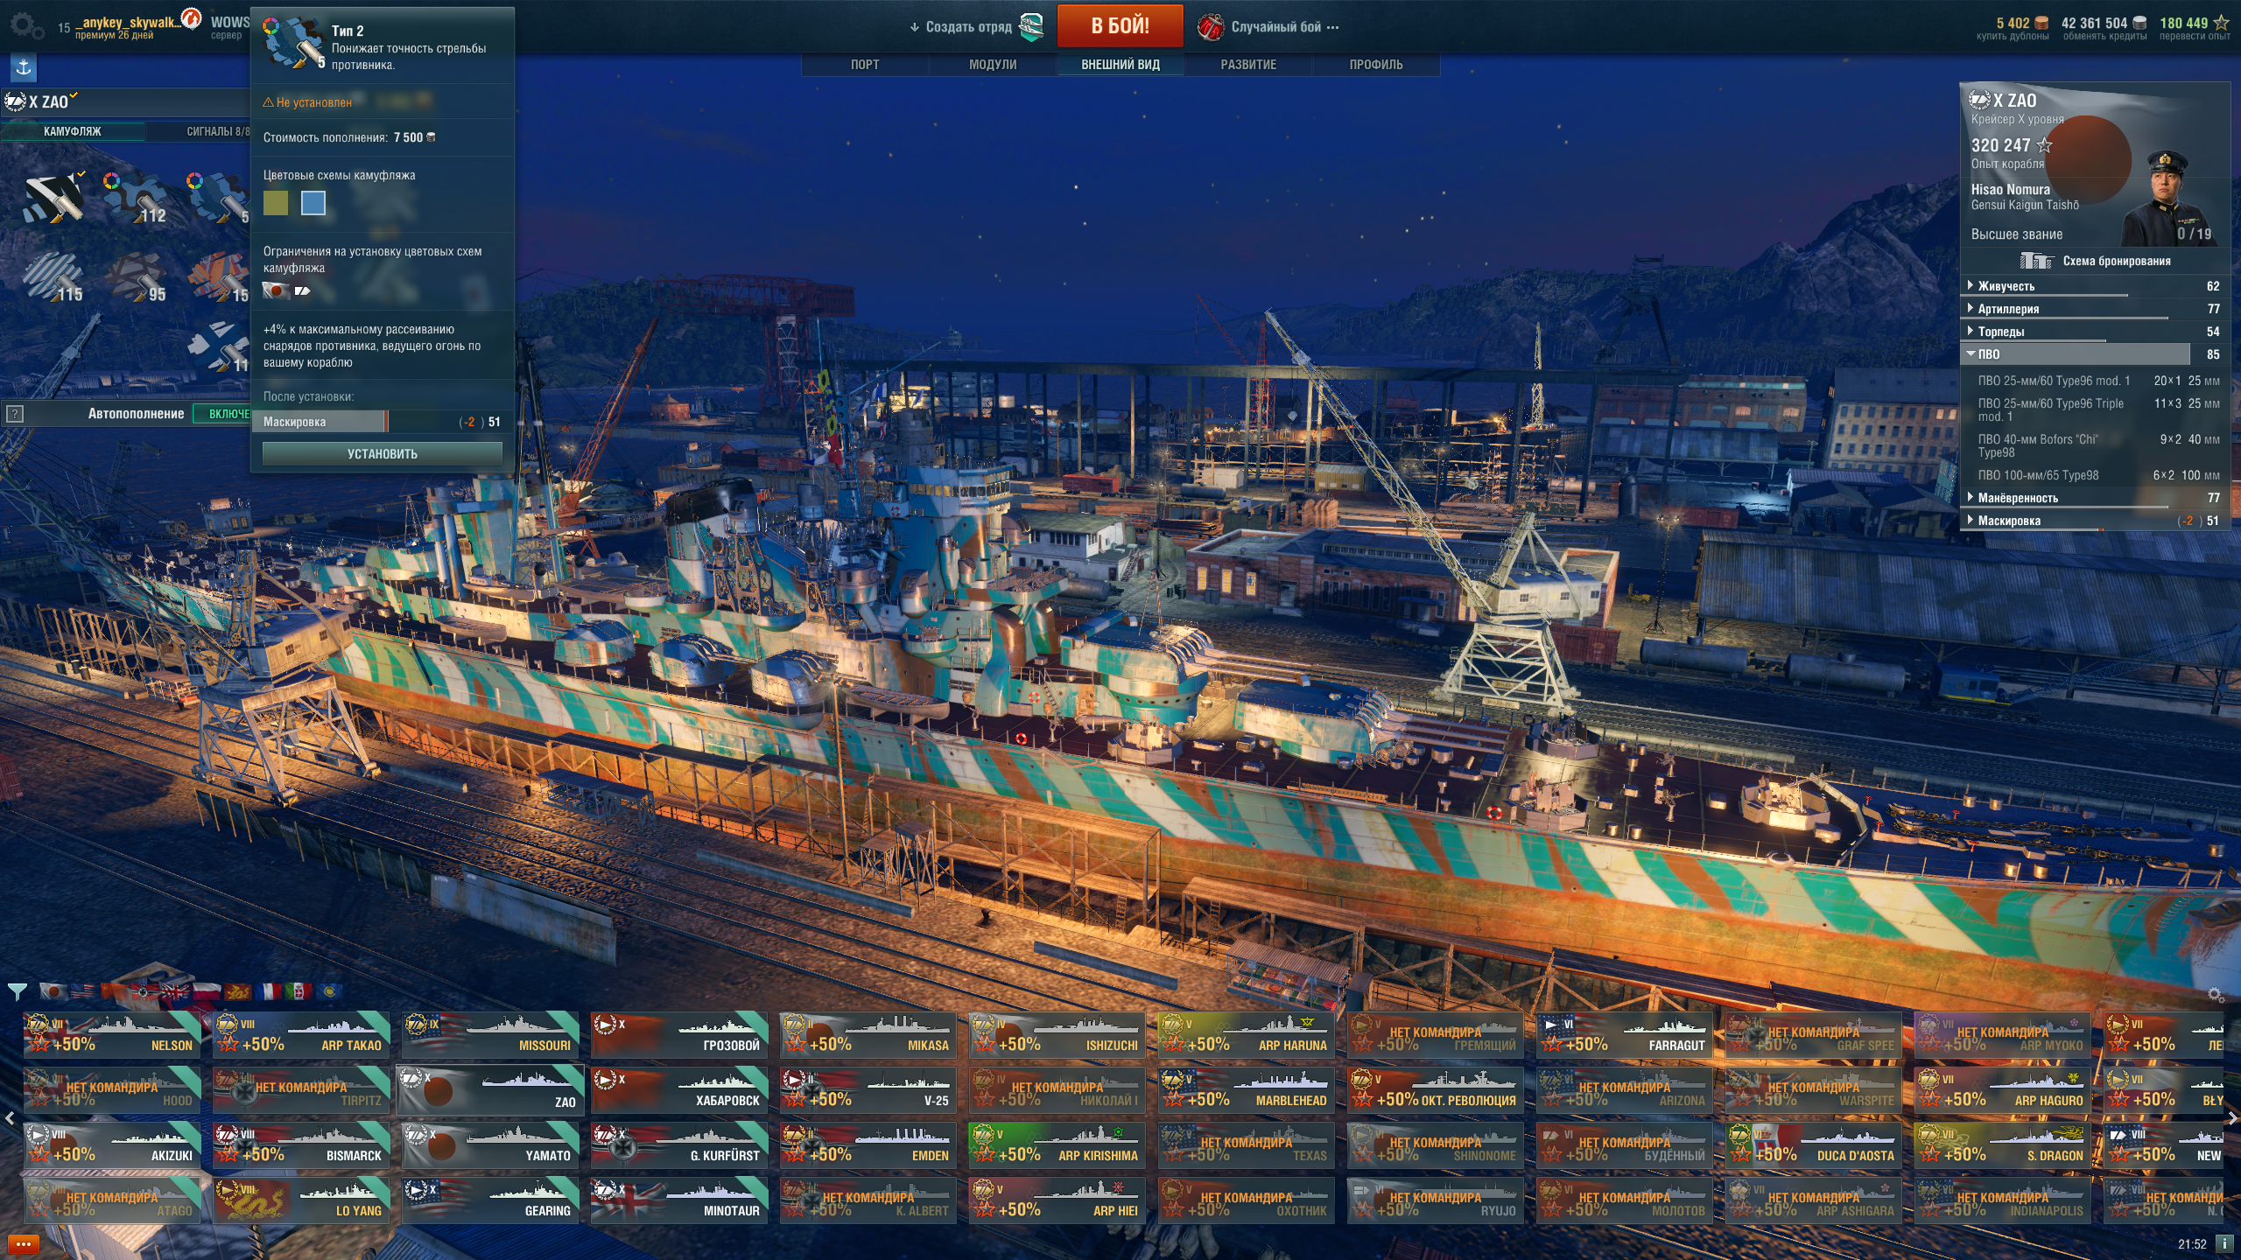Image resolution: width=2241 pixels, height=1260 pixels.
Task: Open the chat speech-bubble icon
Action: pos(23,1243)
